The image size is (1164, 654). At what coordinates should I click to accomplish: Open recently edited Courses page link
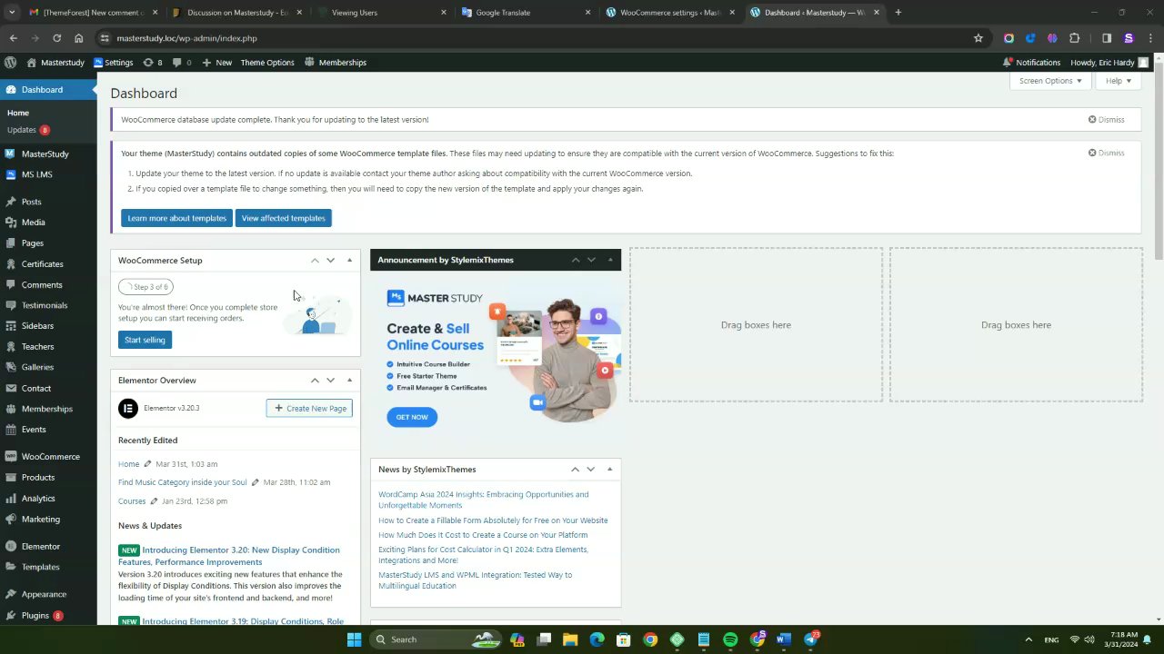pyautogui.click(x=132, y=501)
